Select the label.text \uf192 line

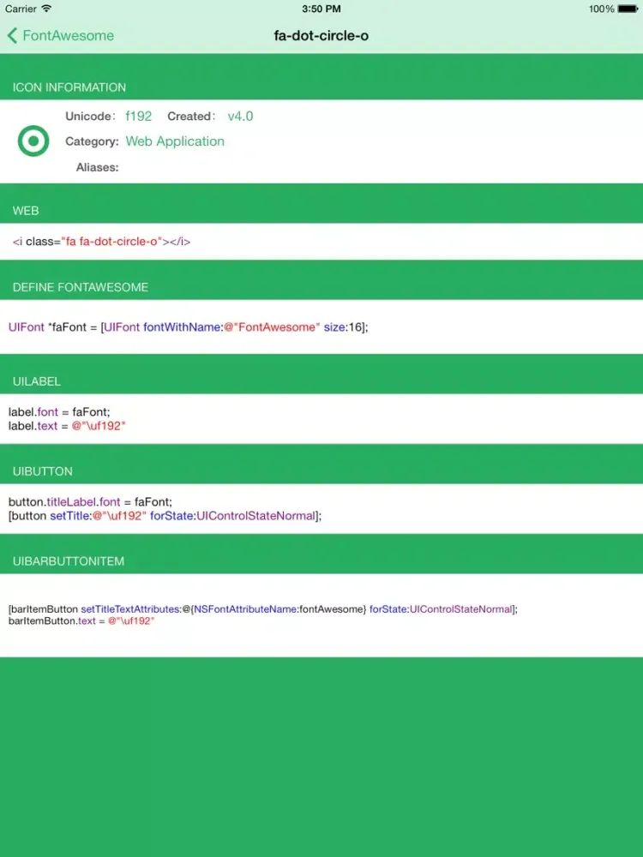pyautogui.click(x=67, y=426)
